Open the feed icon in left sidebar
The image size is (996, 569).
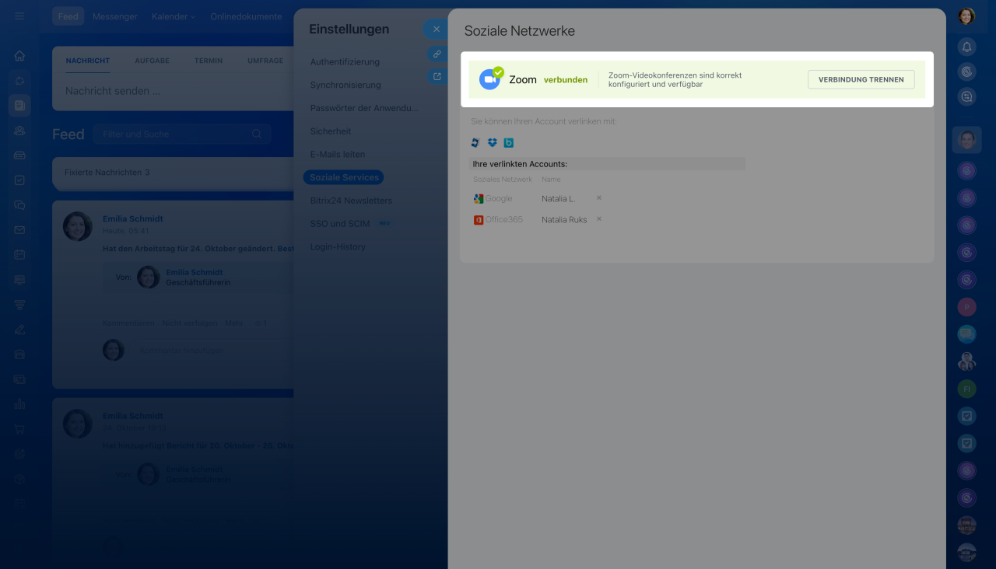tap(19, 106)
